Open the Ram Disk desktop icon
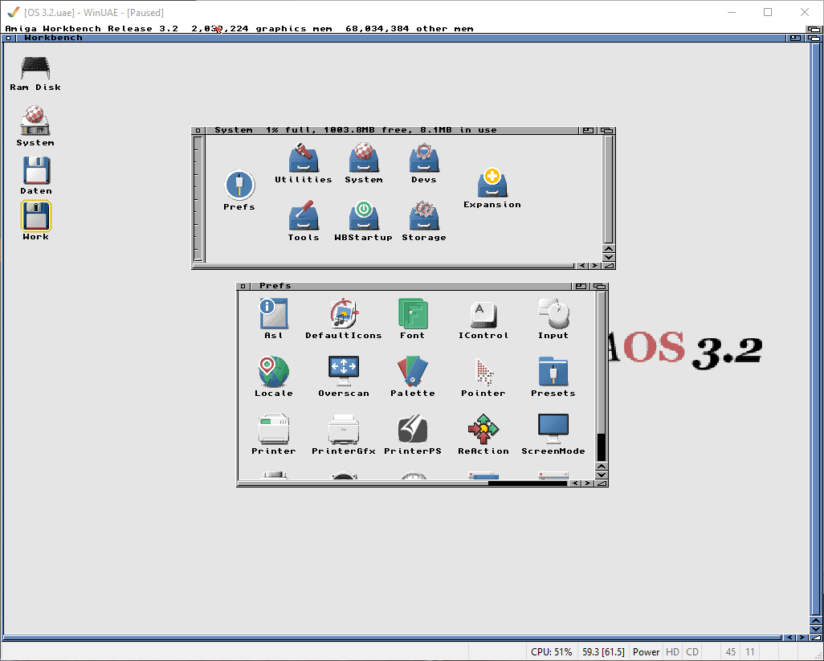 tap(35, 69)
